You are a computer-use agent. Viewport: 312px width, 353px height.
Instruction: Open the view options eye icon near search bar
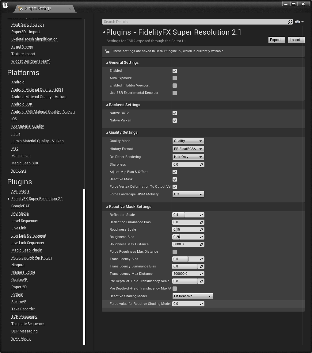[297, 22]
